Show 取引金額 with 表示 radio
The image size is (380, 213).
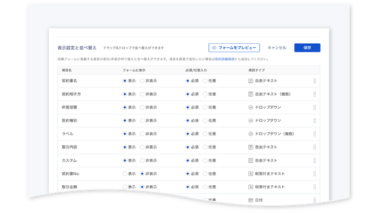125,187
